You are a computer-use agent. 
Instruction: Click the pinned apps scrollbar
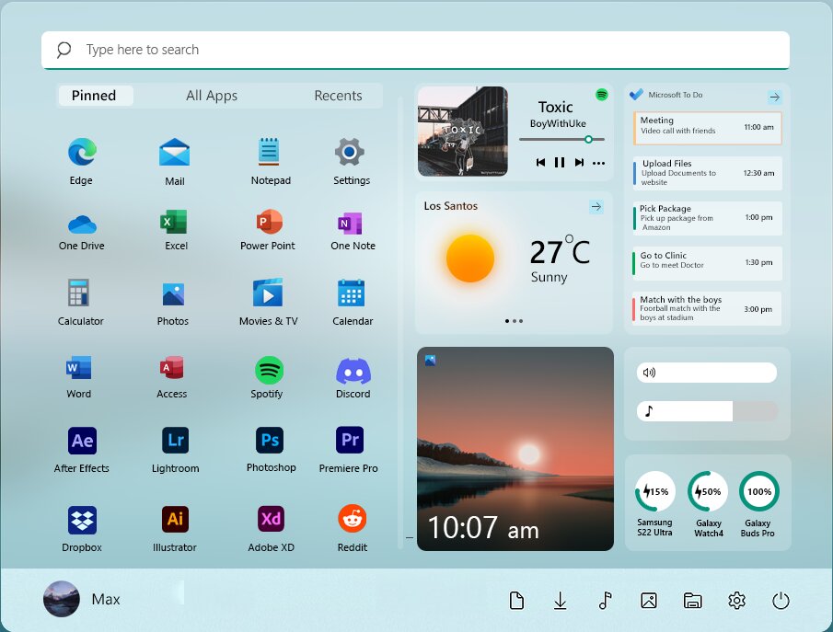click(x=400, y=322)
